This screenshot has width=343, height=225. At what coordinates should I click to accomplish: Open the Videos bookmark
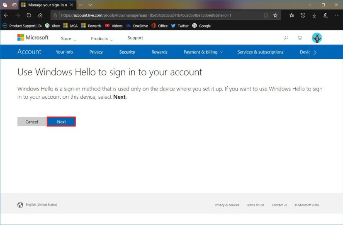pyautogui.click(x=114, y=26)
